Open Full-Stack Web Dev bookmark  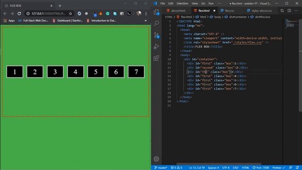[33, 20]
